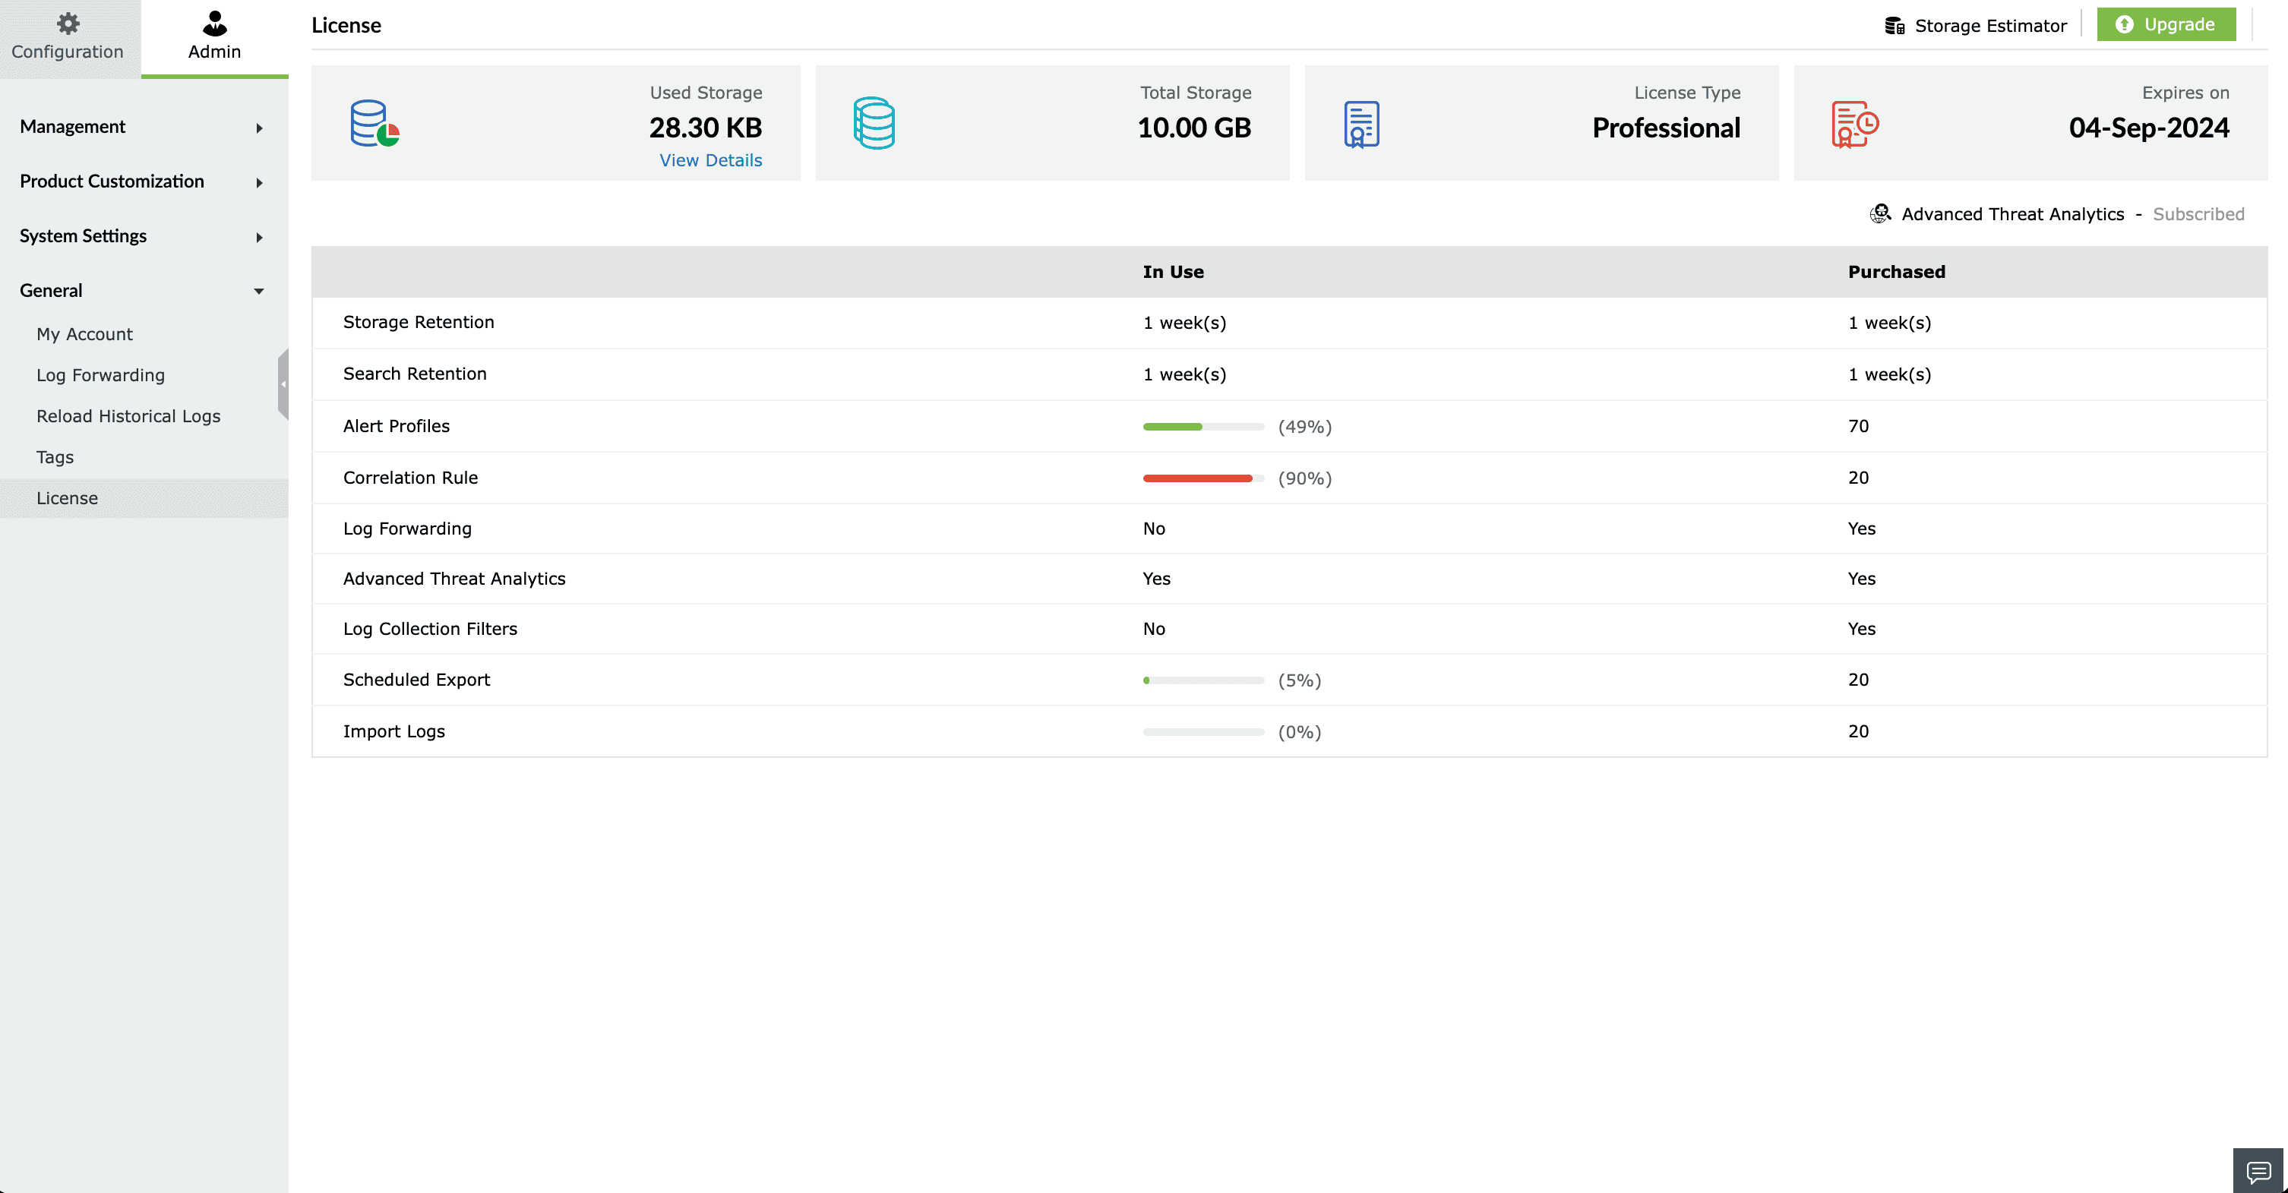2288x1193 pixels.
Task: Click the Advanced Threat Analytics icon
Action: 1879,214
